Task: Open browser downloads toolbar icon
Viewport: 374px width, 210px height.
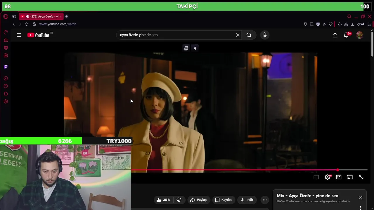Action: click(352, 24)
